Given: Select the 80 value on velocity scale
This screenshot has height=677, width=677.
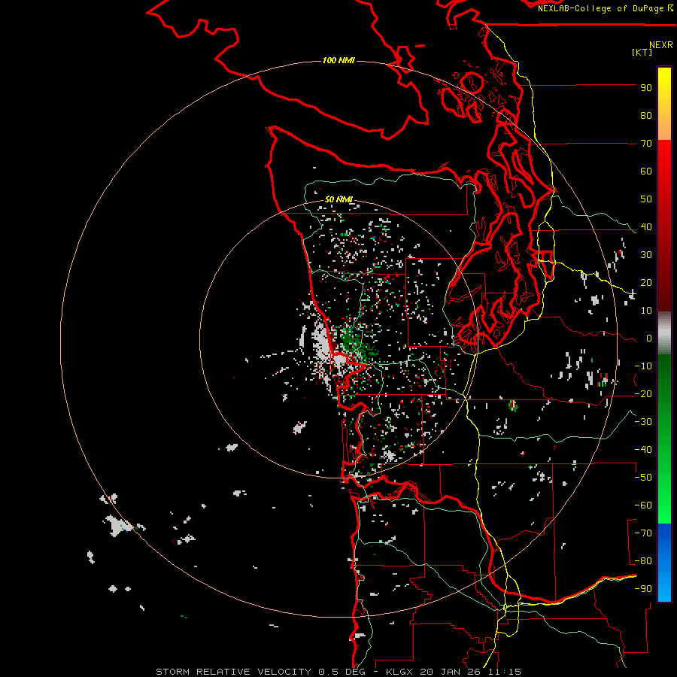Looking at the screenshot, I should click(646, 115).
